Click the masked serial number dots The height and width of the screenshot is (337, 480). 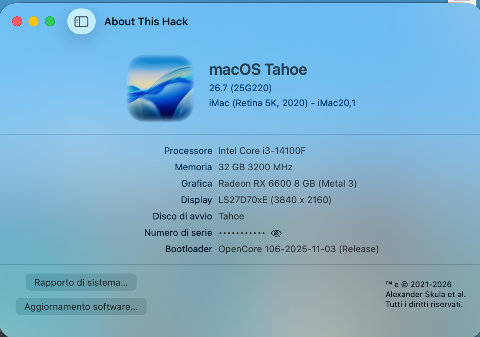tap(242, 233)
